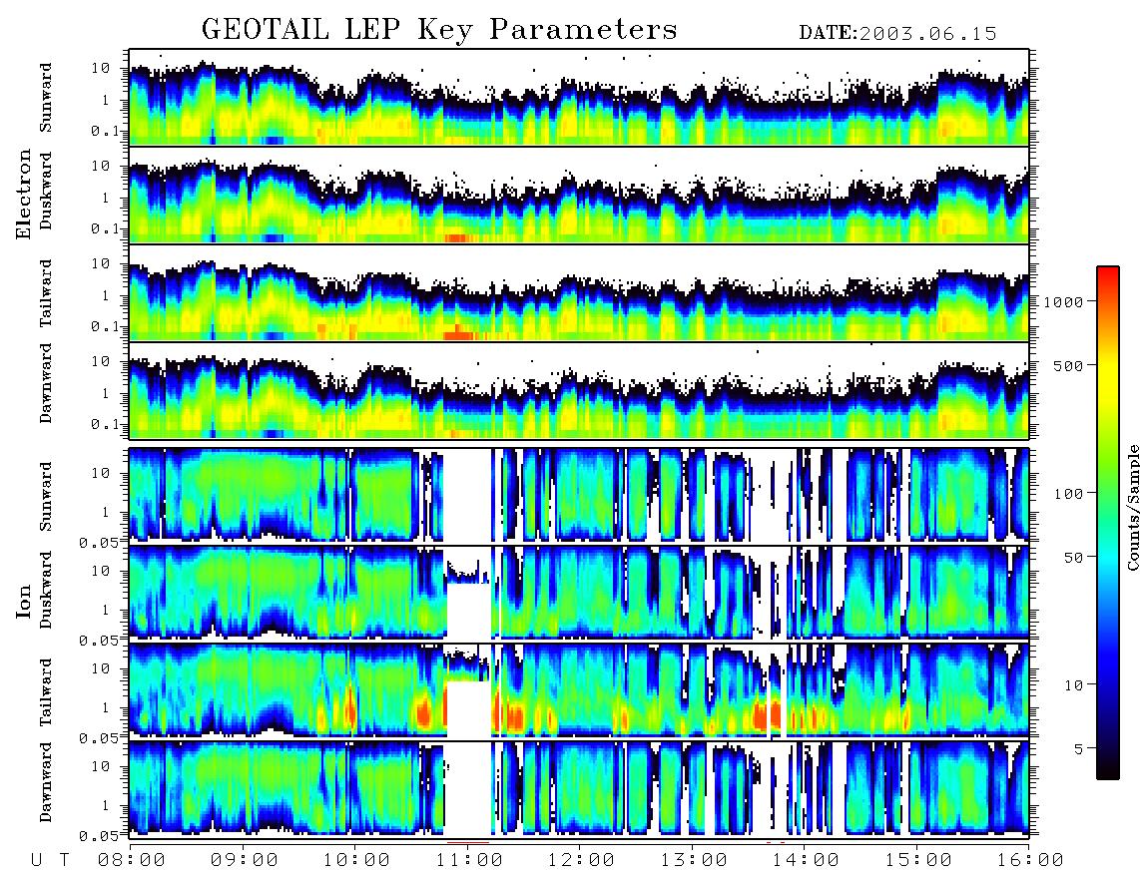Viewport: 1140px width, 878px height.
Task: Click inside the Electron Dawnward spectrogram panel
Action: tap(579, 391)
